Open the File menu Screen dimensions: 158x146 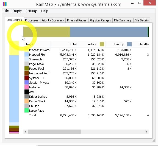tap(6, 11)
